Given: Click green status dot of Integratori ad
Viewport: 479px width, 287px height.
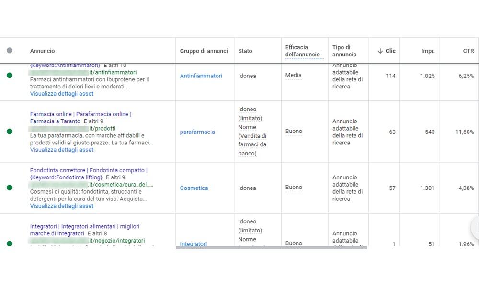Looking at the screenshot, I should [10, 243].
